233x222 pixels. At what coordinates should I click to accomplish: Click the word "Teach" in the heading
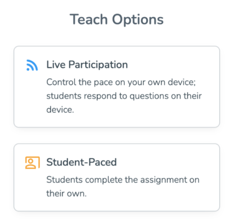pos(89,19)
